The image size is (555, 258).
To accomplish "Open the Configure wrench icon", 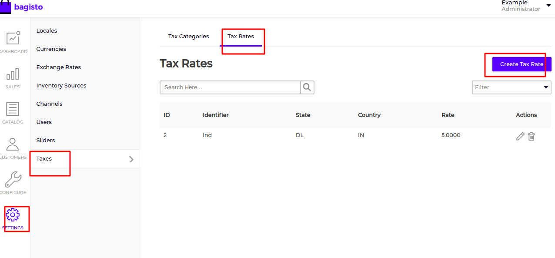I will coord(13,179).
